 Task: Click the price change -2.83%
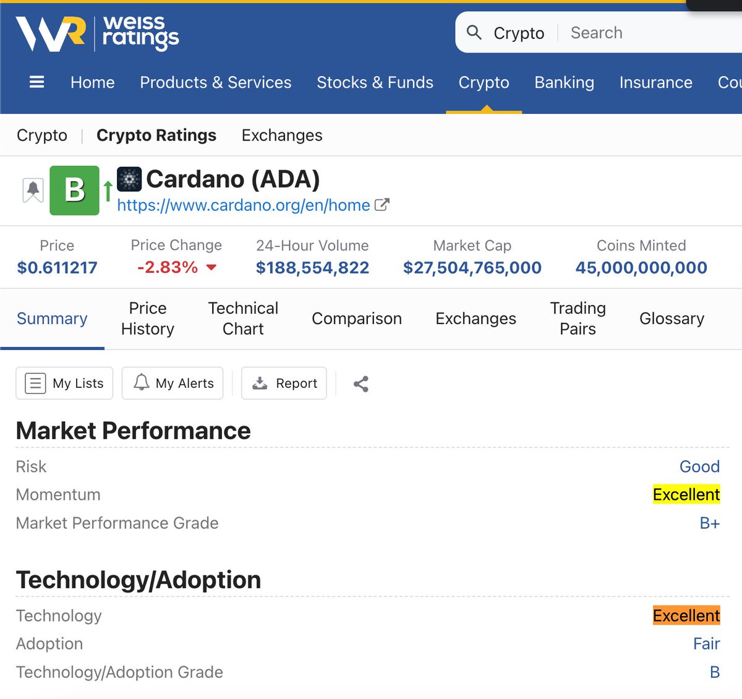168,268
